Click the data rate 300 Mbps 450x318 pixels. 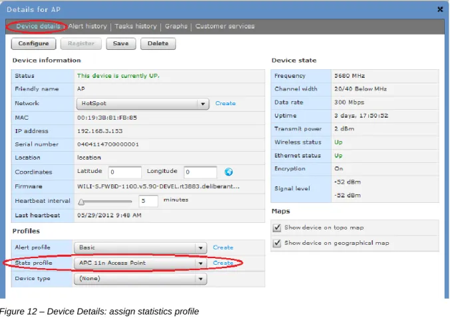349,102
